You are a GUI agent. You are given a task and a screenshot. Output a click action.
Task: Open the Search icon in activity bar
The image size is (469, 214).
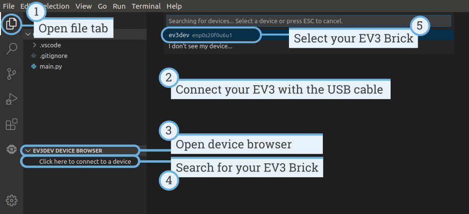point(11,49)
